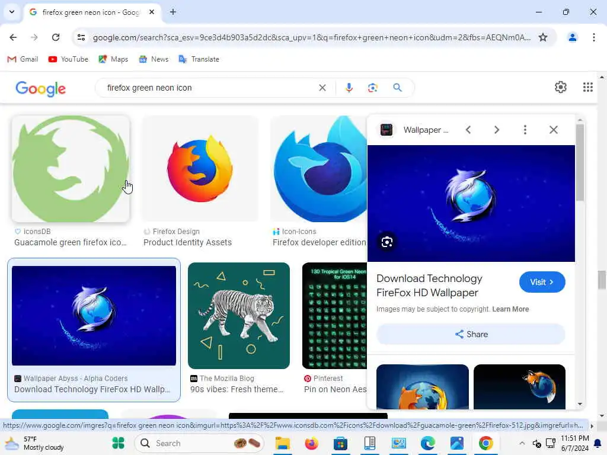Open Download Technology FireFox HD Wallpaper title
The height and width of the screenshot is (455, 607).
(429, 286)
